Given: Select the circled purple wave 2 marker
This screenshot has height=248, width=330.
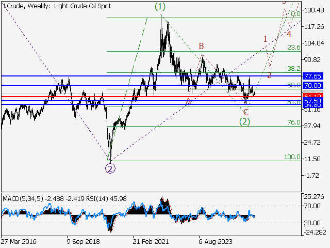Looking at the screenshot, I should point(110,167).
